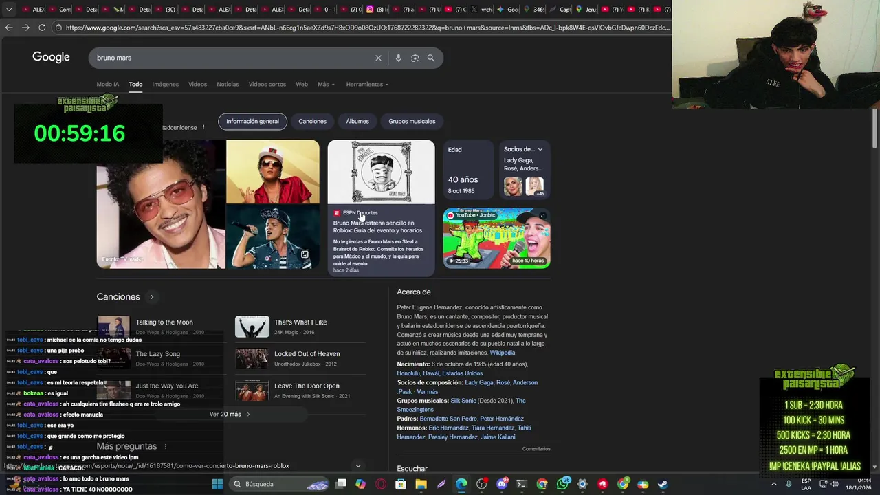Open the Terminal taskbar icon
The image size is (880, 495).
522,484
